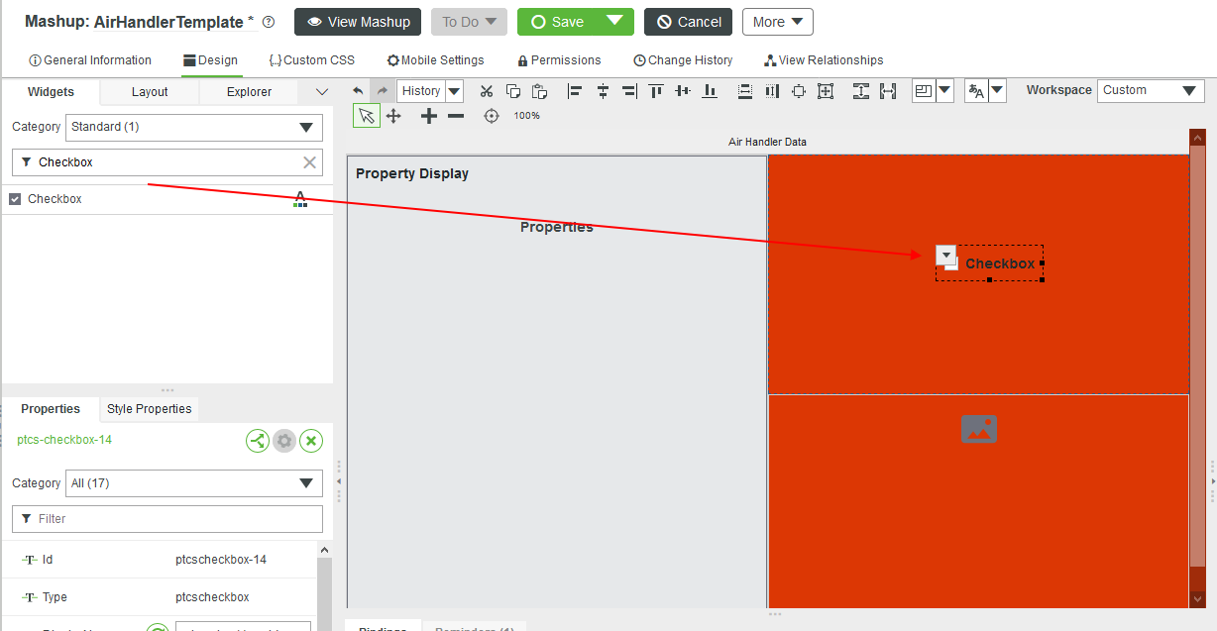Click the green bindings icon for ptcs-checkbox-14
Image resolution: width=1217 pixels, height=631 pixels.
click(x=258, y=441)
